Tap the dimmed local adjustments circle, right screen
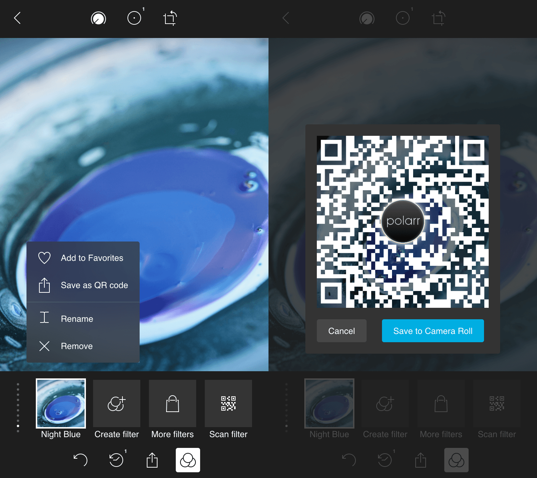 pyautogui.click(x=403, y=18)
